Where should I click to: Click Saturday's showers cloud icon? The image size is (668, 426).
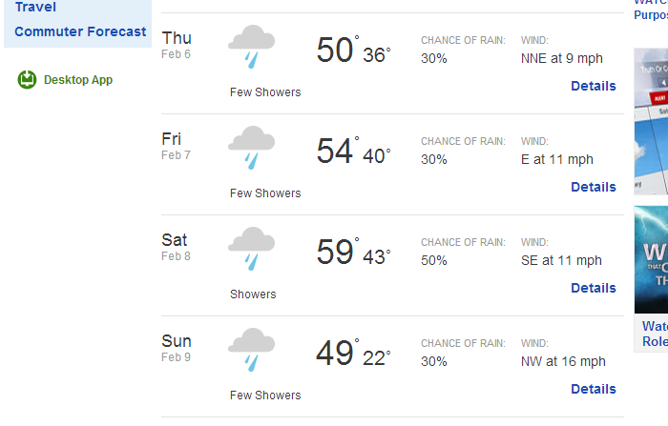[x=251, y=251]
